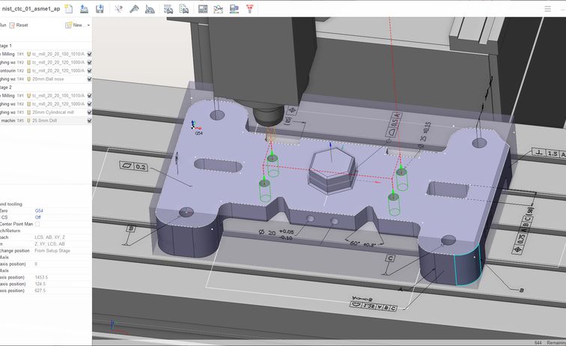Click the tool icon beside 20mm Ball nose
The width and height of the screenshot is (566, 346).
pyautogui.click(x=29, y=79)
